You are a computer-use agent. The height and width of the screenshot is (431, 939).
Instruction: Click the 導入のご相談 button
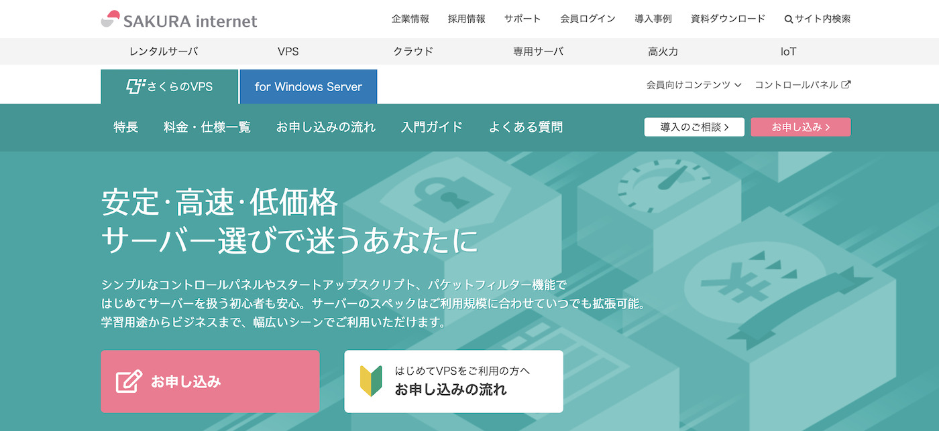pos(694,126)
